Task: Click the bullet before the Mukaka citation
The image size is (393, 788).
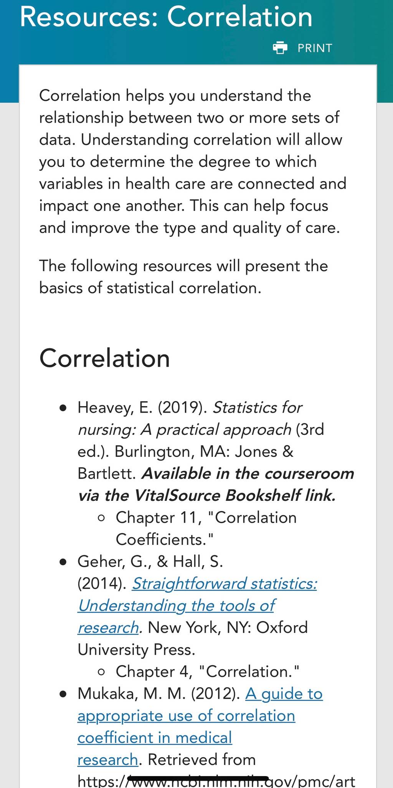Action: tap(64, 694)
